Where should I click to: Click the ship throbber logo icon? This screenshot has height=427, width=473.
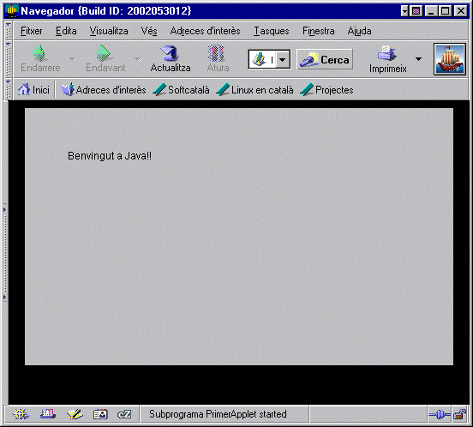pos(450,59)
